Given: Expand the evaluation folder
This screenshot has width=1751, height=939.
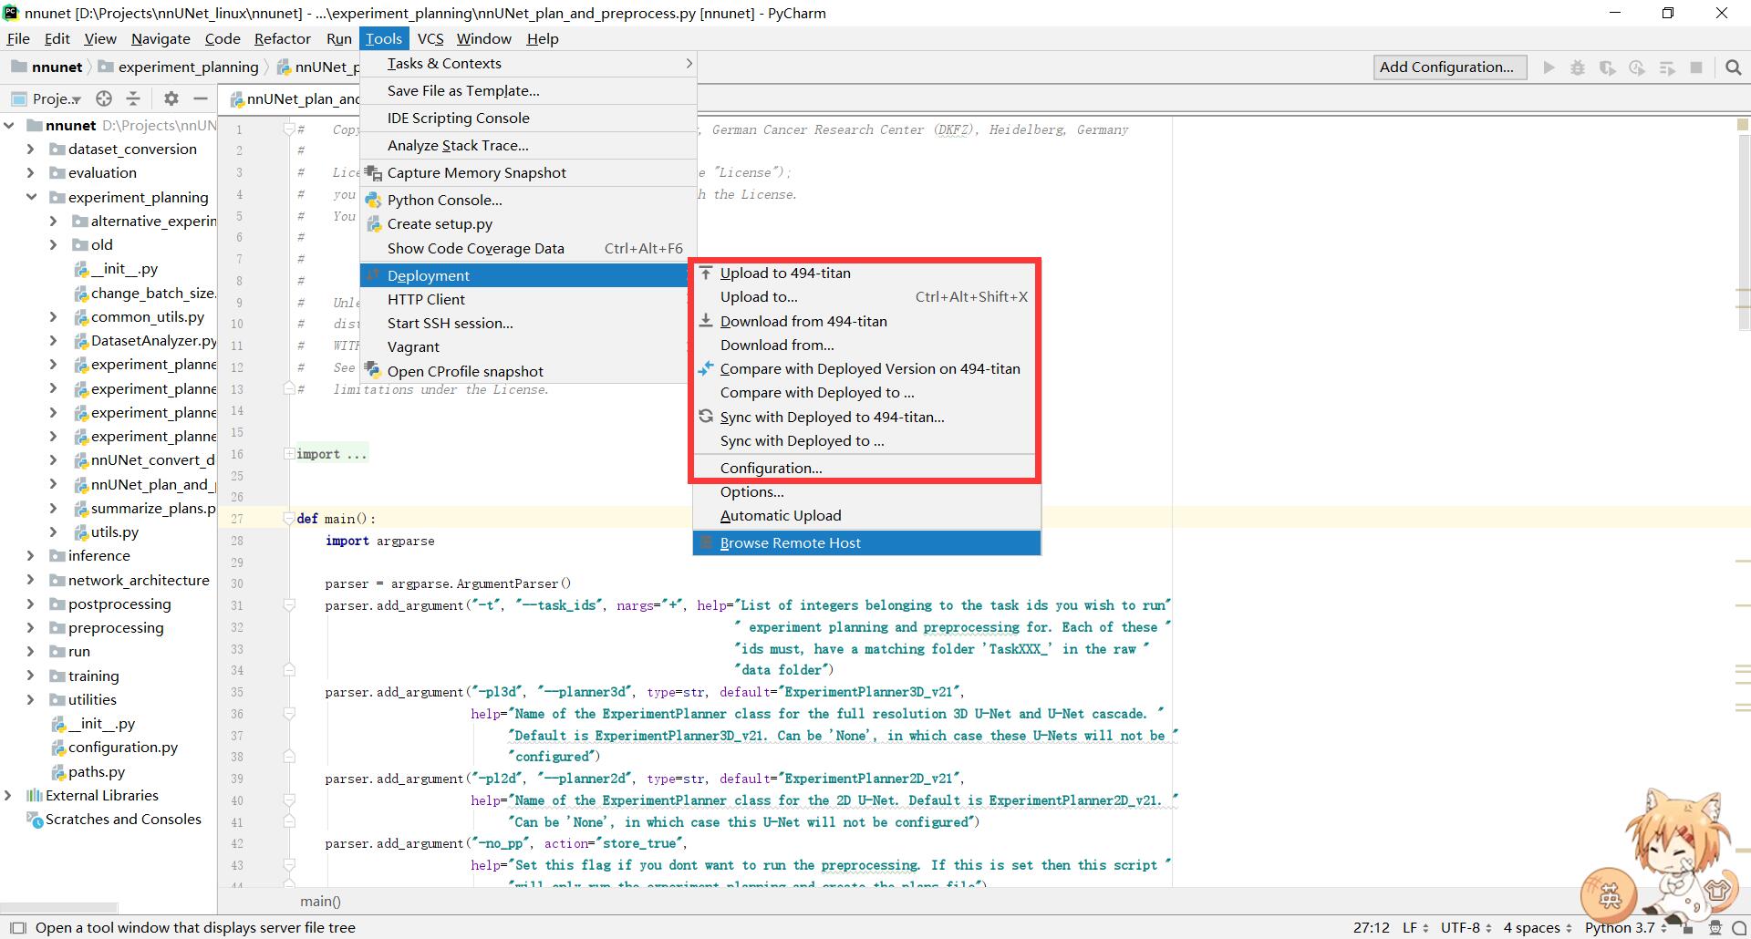Looking at the screenshot, I should pyautogui.click(x=31, y=172).
